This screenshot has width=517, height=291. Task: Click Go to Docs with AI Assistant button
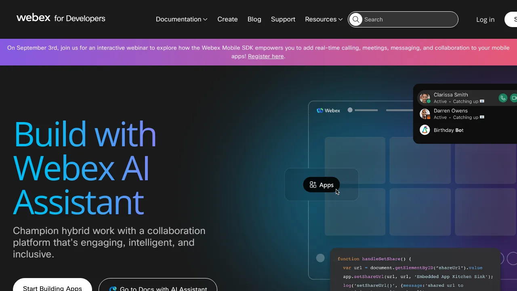click(x=158, y=285)
